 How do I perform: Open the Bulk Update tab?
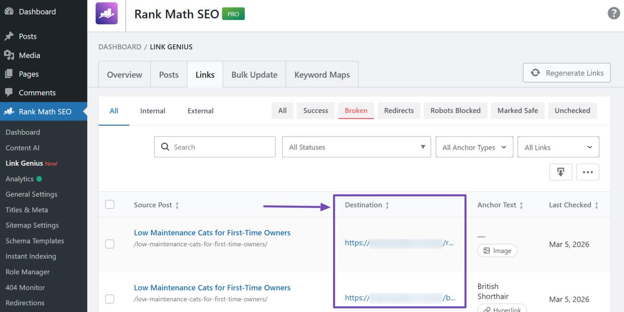click(x=255, y=74)
